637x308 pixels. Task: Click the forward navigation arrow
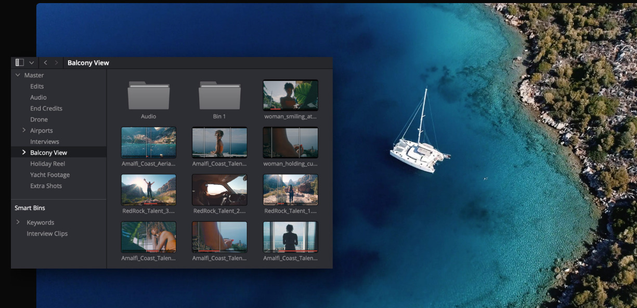tap(56, 63)
